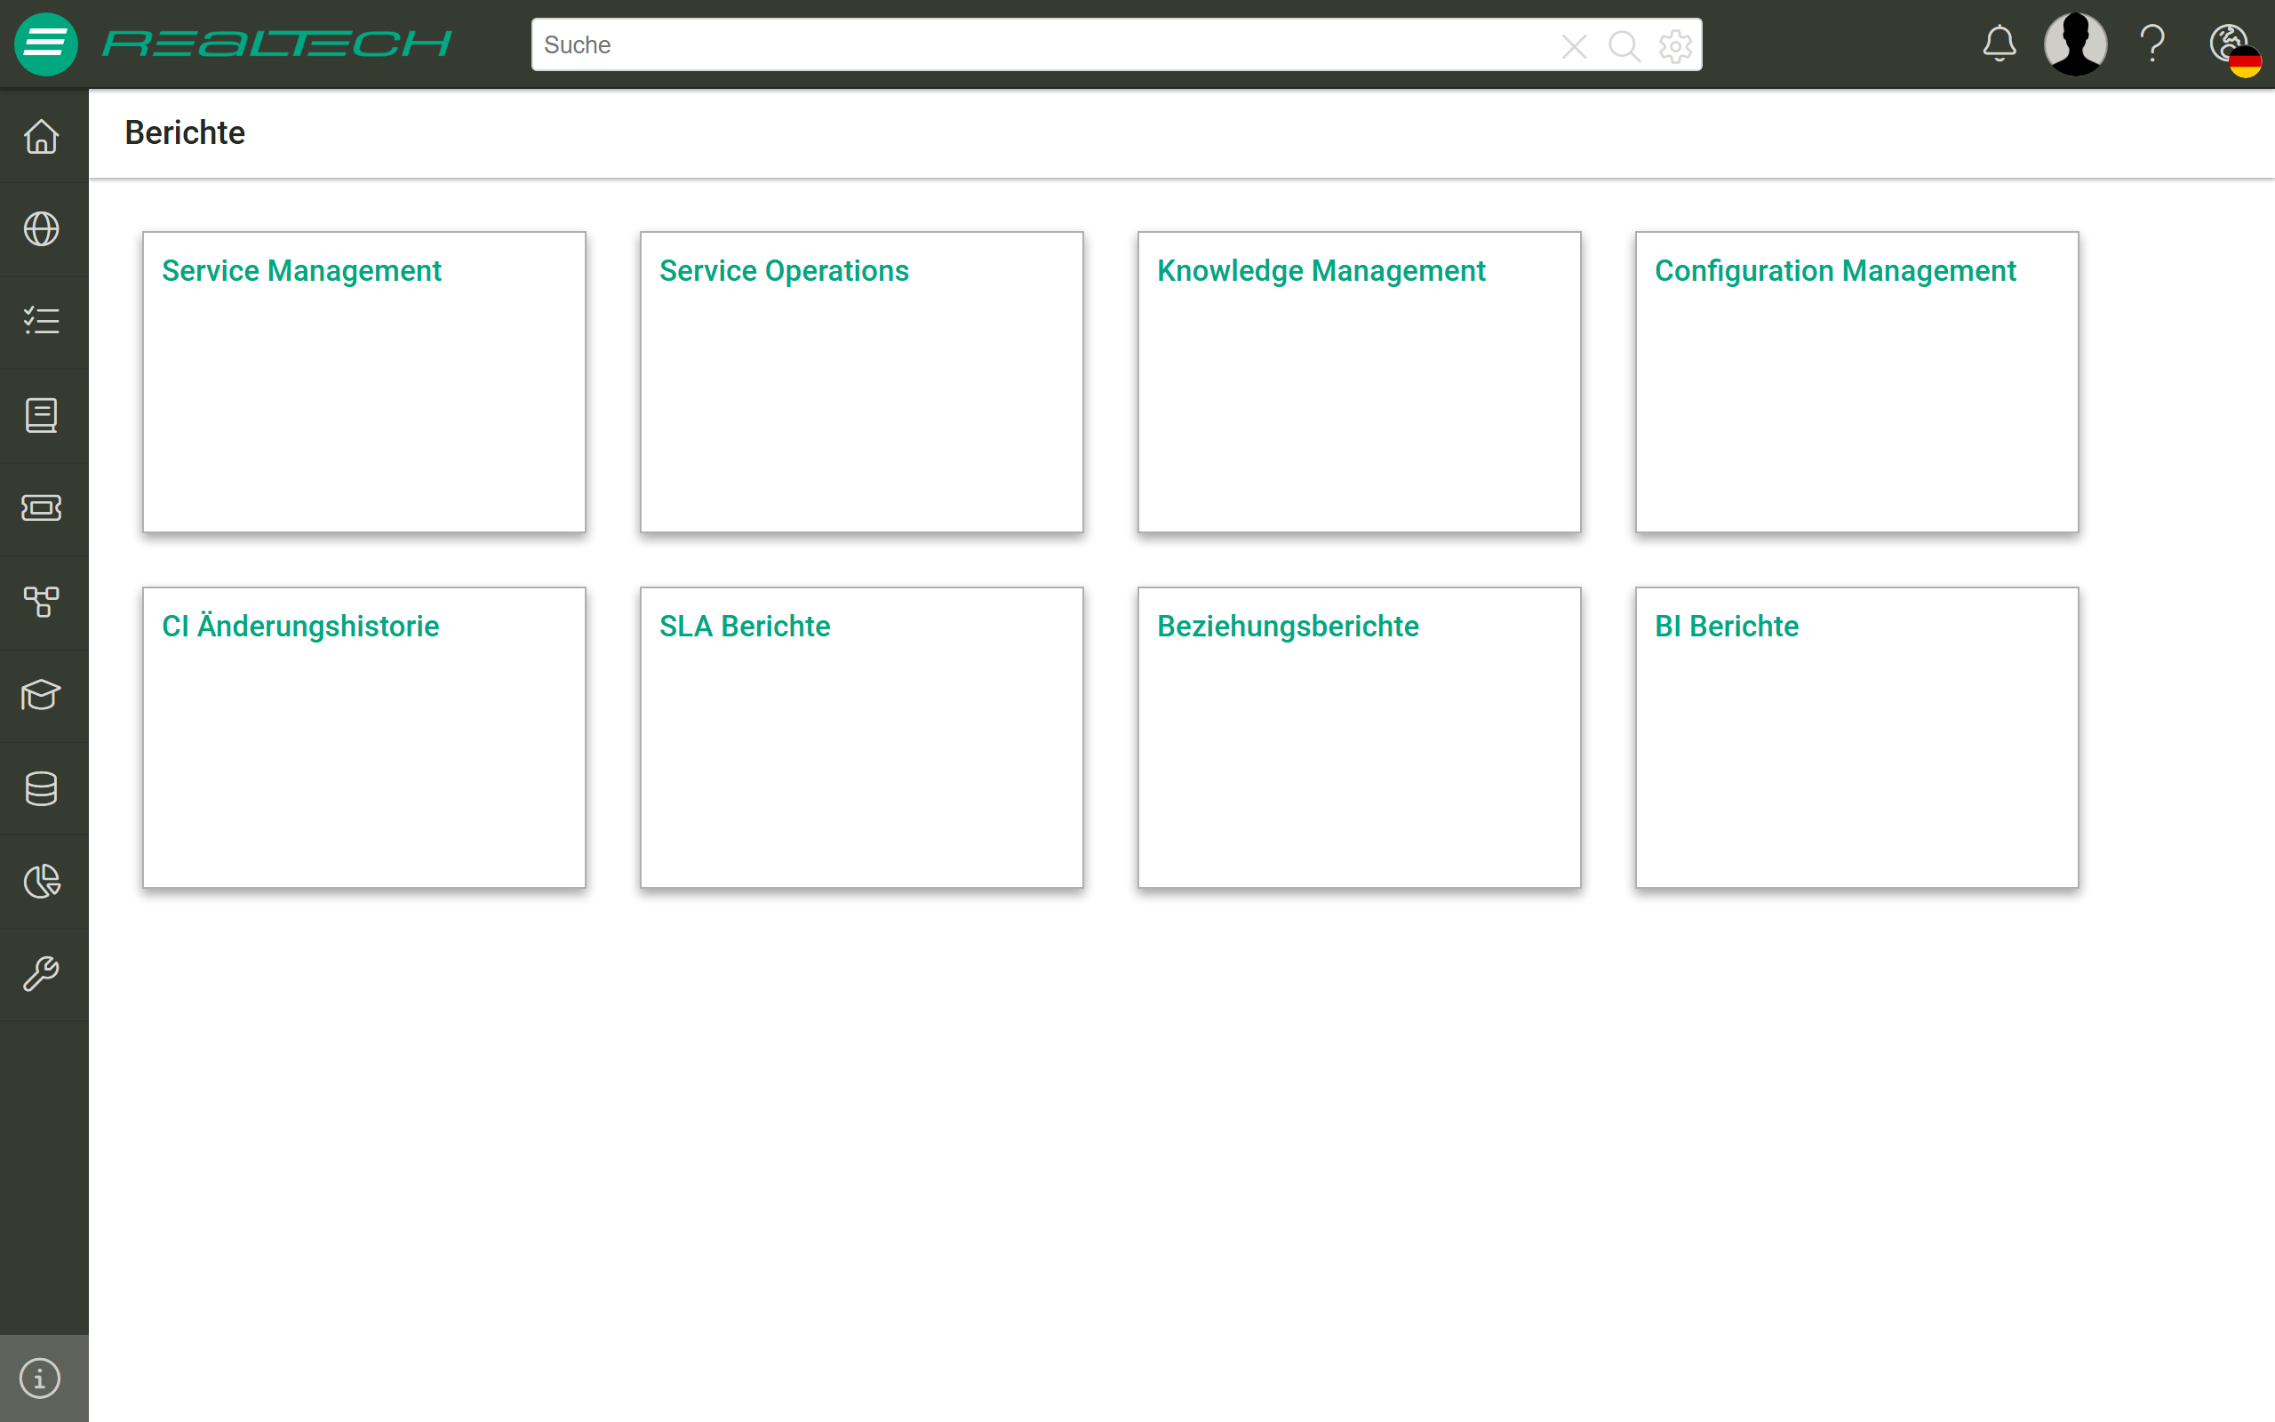Open the wrench administration icon

coord(42,974)
